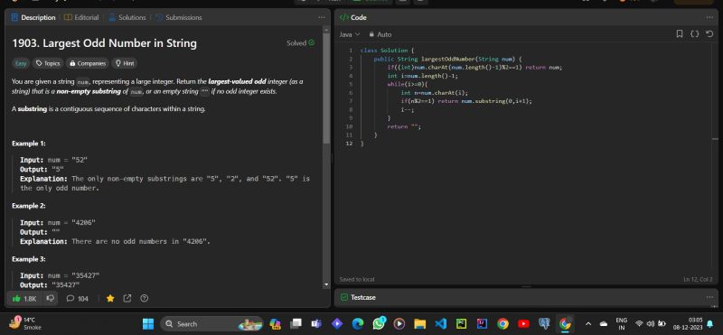The image size is (723, 335).
Task: Open Testcase panel more options menu
Action: (709, 297)
